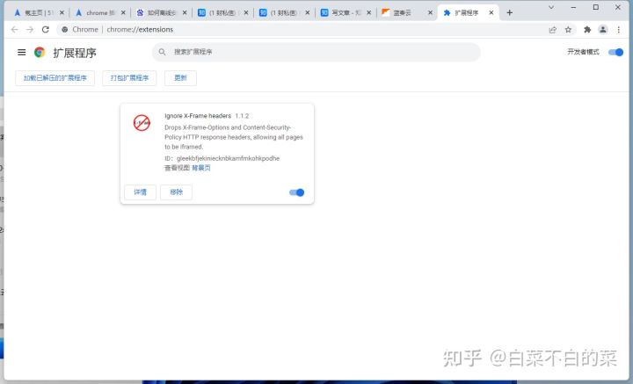This screenshot has width=633, height=384.
Task: Click the 更新 button
Action: click(180, 78)
